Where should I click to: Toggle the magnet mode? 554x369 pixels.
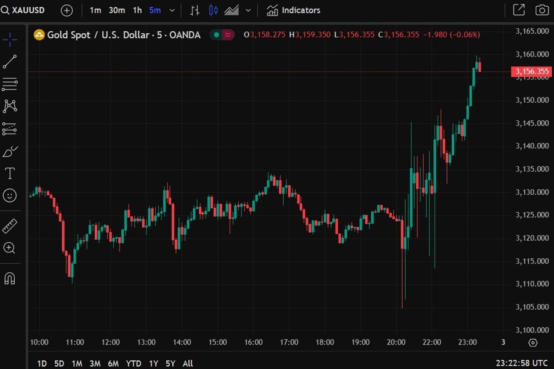(x=9, y=278)
